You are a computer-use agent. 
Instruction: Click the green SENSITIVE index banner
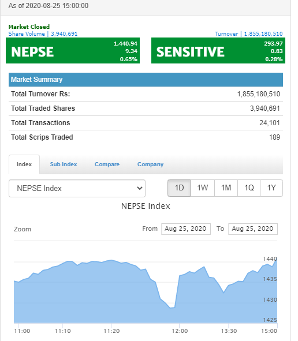218,51
